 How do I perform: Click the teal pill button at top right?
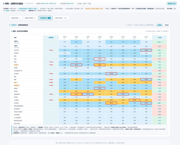(172, 4)
